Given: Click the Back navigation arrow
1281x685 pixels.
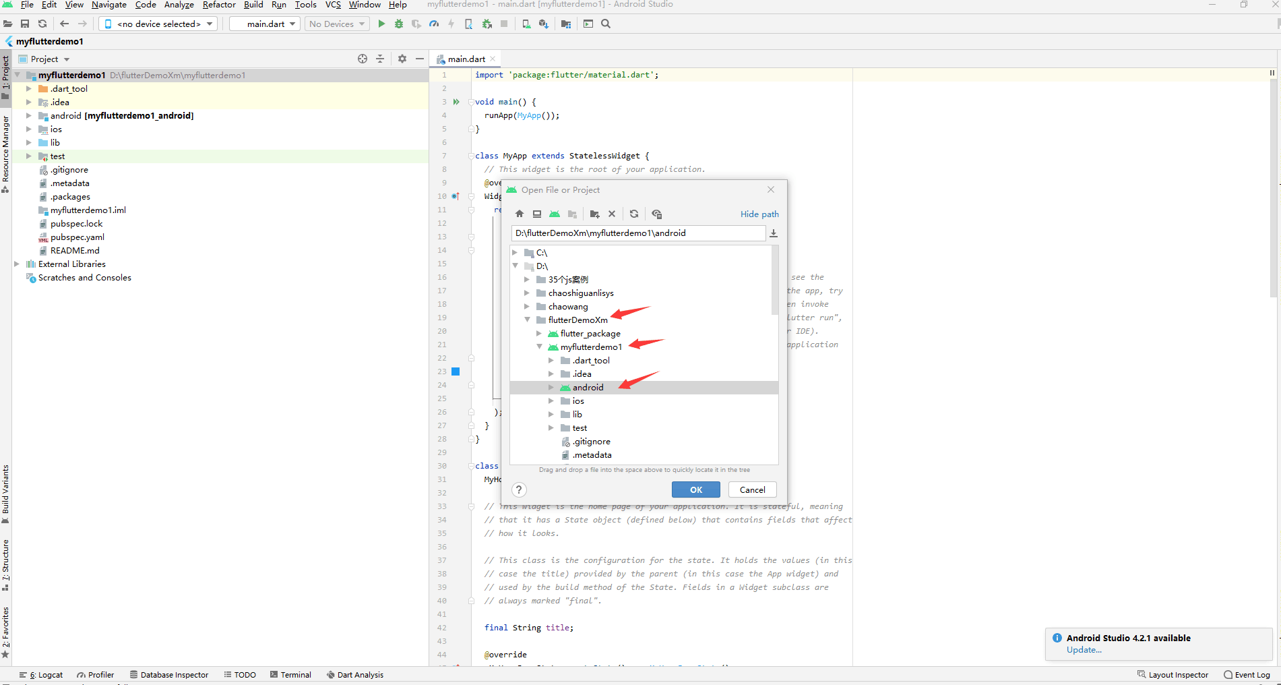Looking at the screenshot, I should pos(65,24).
